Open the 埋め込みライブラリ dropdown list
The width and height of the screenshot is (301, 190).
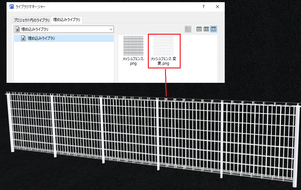pos(64,29)
